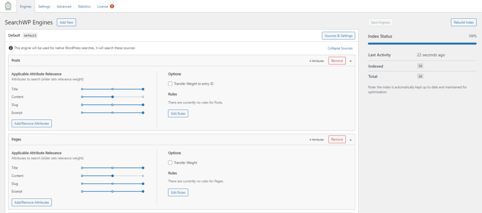View the Statistics tab
The width and height of the screenshot is (482, 213).
coord(84,7)
